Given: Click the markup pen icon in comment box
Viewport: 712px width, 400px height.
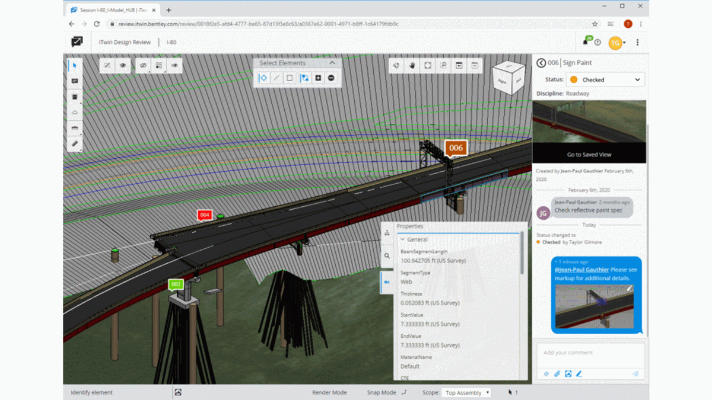Looking at the screenshot, I should click(579, 374).
